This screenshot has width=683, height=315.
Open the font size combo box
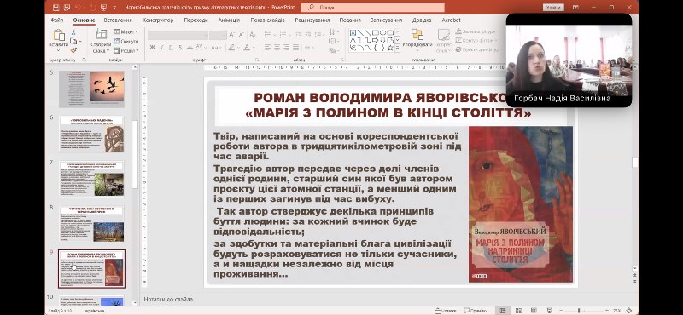[218, 35]
